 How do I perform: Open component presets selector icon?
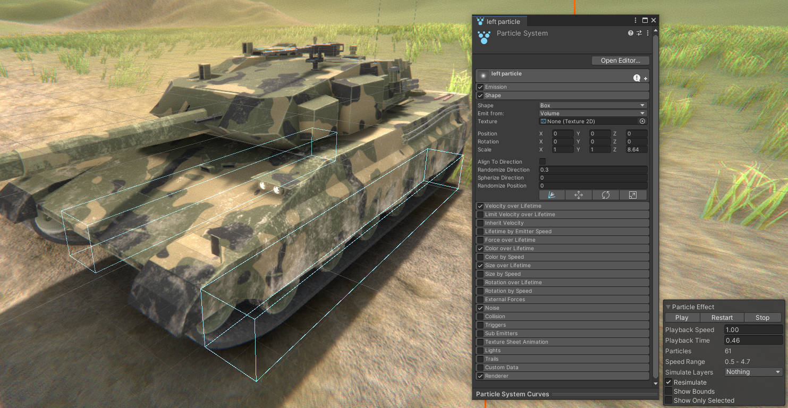tap(639, 33)
